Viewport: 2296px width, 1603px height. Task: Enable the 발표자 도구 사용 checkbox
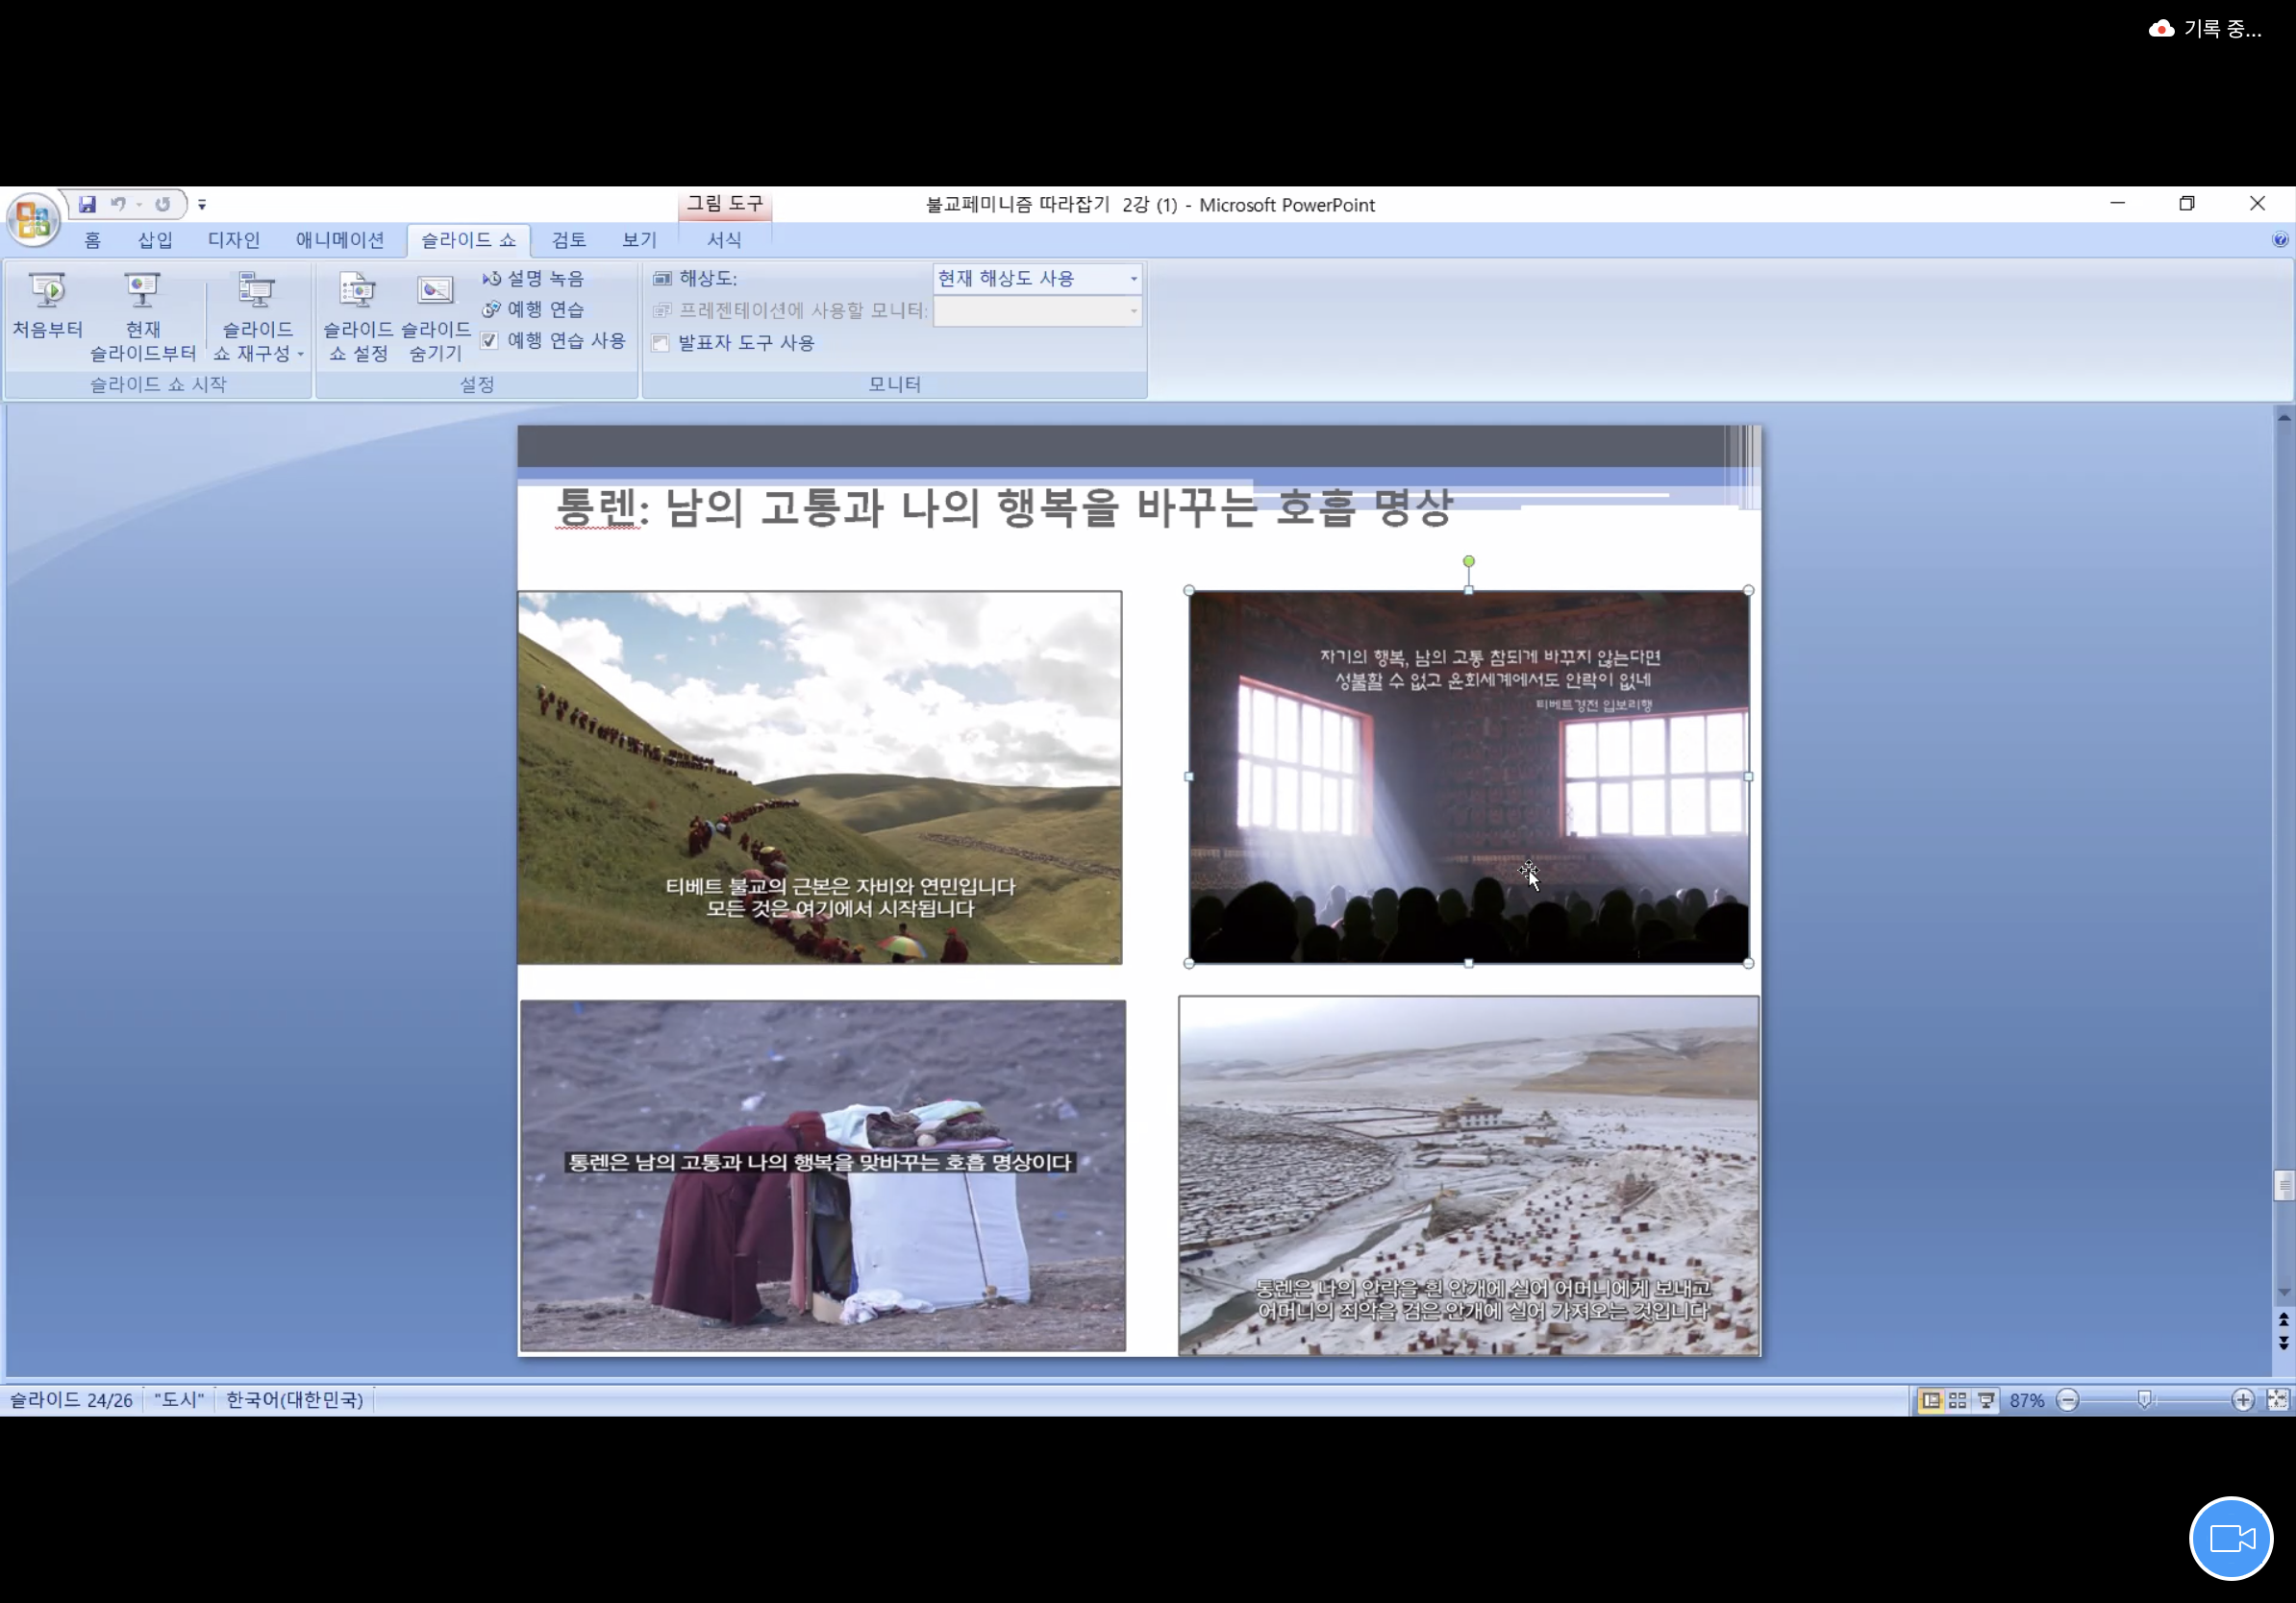[x=660, y=343]
